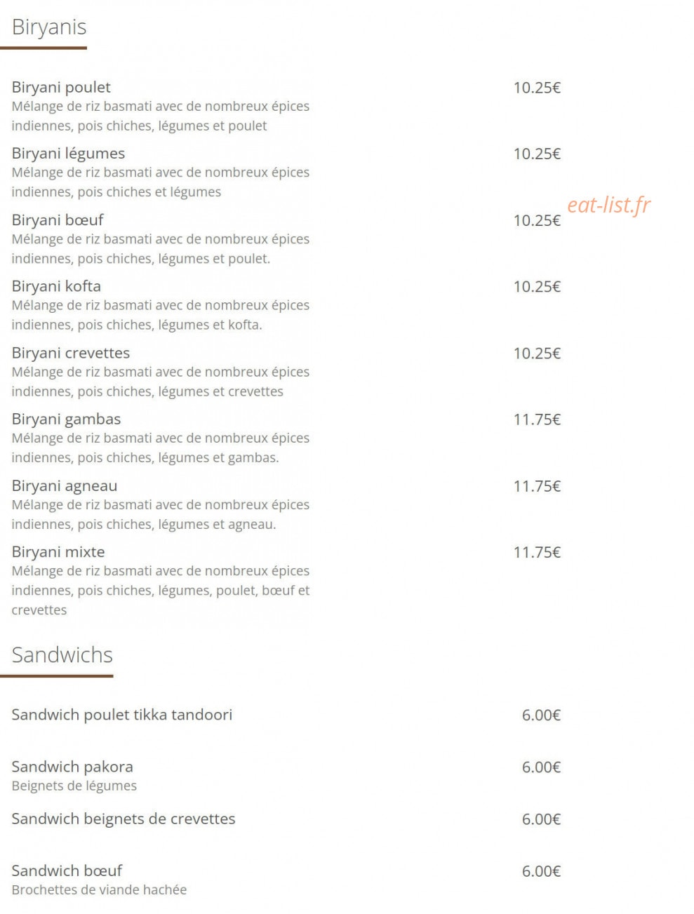Click Sandwich poulet tikka tandoori
Image resolution: width=694 pixels, height=914 pixels.
(x=122, y=715)
